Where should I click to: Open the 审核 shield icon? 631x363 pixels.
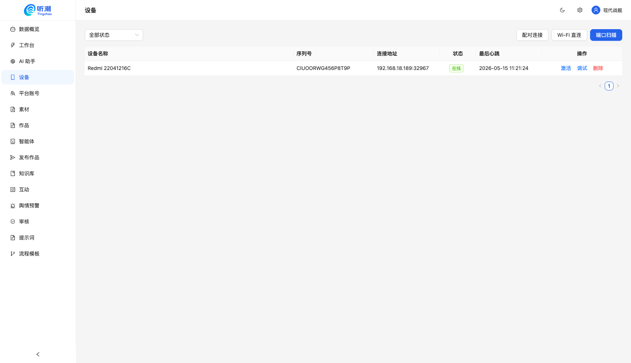coord(13,222)
